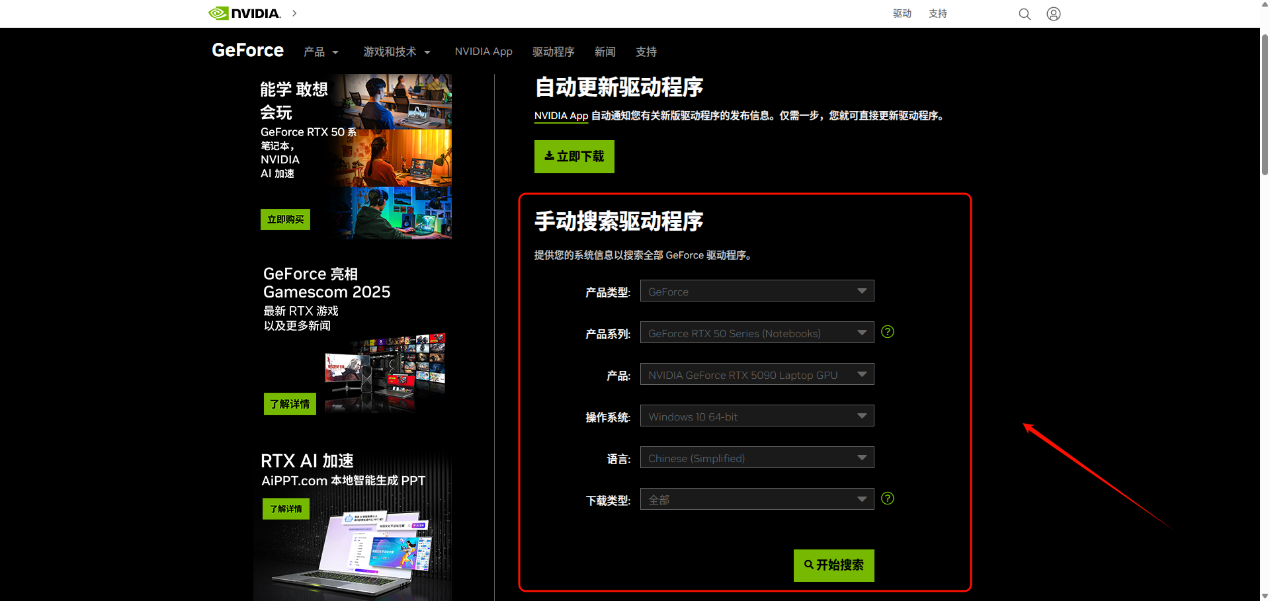Click the 立即购买 button
Screen dimensions: 1270x601
pyautogui.click(x=285, y=220)
